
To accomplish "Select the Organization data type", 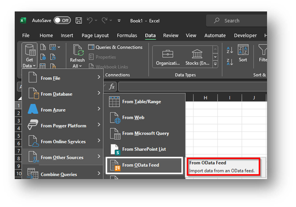I will tap(168, 57).
